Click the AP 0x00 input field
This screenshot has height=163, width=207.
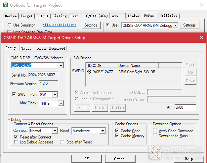coord(185,107)
